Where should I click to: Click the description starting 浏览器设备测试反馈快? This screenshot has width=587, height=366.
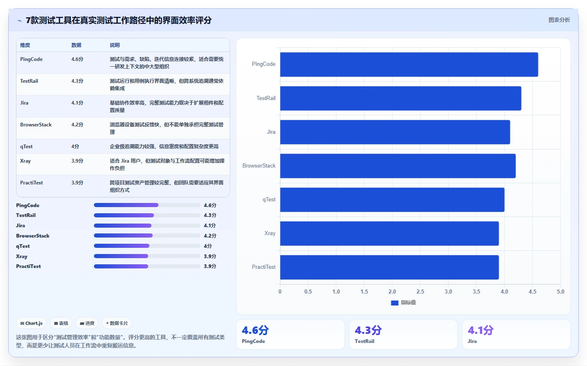click(167, 128)
